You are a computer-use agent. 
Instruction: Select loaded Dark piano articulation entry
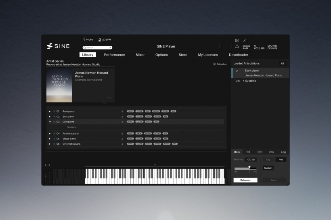[260, 73]
